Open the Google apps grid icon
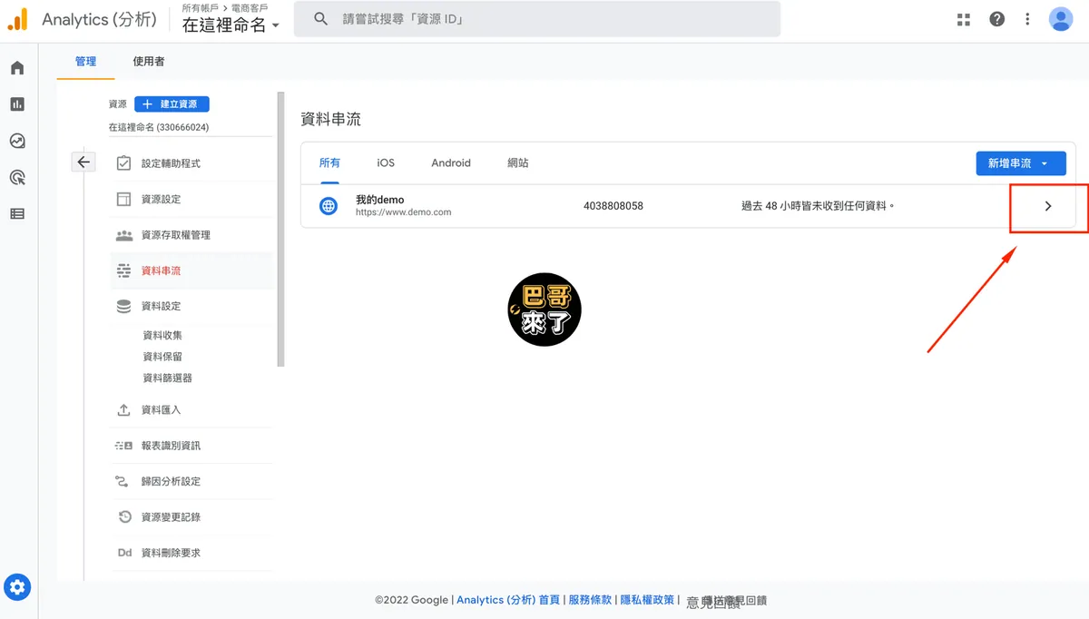1089x619 pixels. pyautogui.click(x=964, y=19)
